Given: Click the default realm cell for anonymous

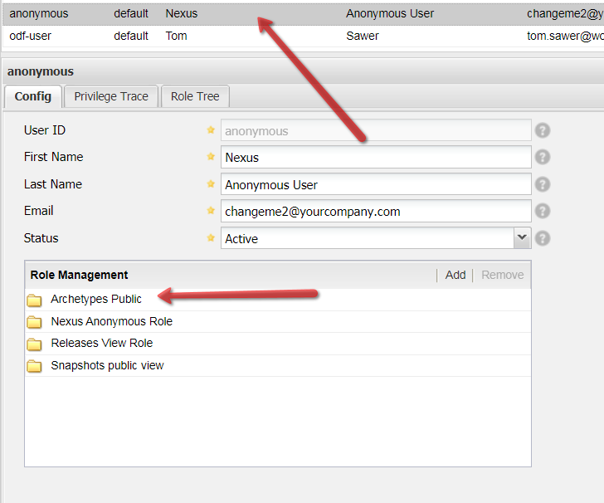Looking at the screenshot, I should tap(131, 13).
